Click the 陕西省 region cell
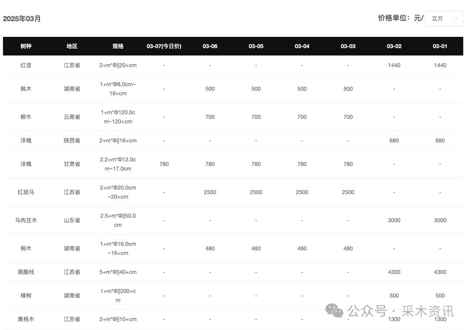 pyautogui.click(x=72, y=140)
